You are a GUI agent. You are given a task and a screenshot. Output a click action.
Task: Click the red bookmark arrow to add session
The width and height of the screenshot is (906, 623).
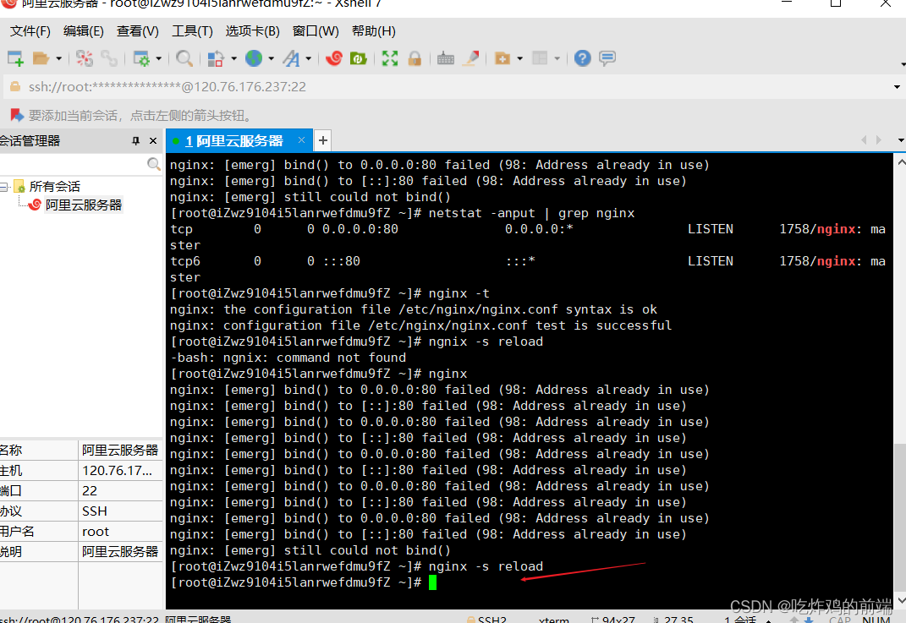[x=17, y=116]
